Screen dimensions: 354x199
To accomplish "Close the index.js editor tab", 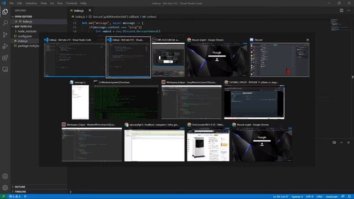I will pyautogui.click(x=90, y=11).
